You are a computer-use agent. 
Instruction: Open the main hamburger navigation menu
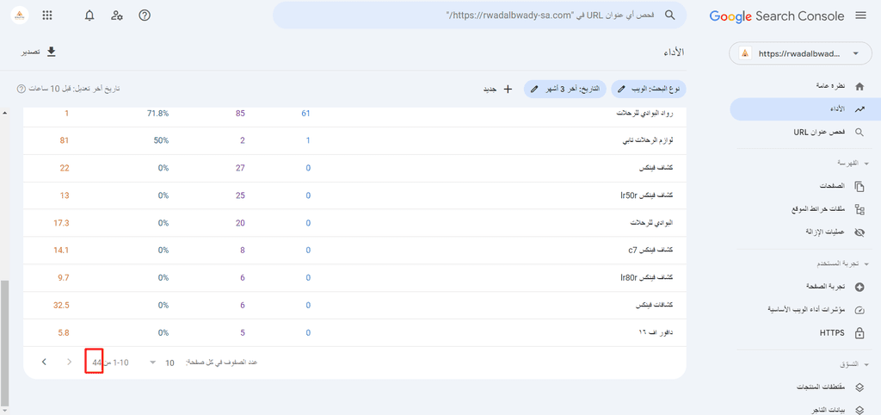coord(860,15)
